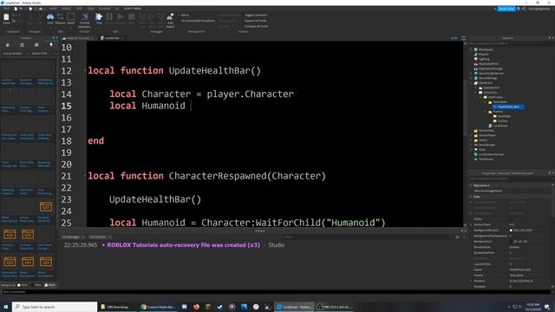Click the OBS Studio taskbar button
This screenshot has width=555, height=312.
click(334, 307)
